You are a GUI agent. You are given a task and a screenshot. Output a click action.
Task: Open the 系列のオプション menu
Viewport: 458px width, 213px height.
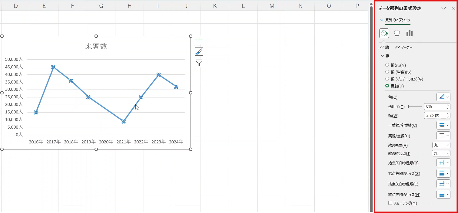(x=395, y=20)
